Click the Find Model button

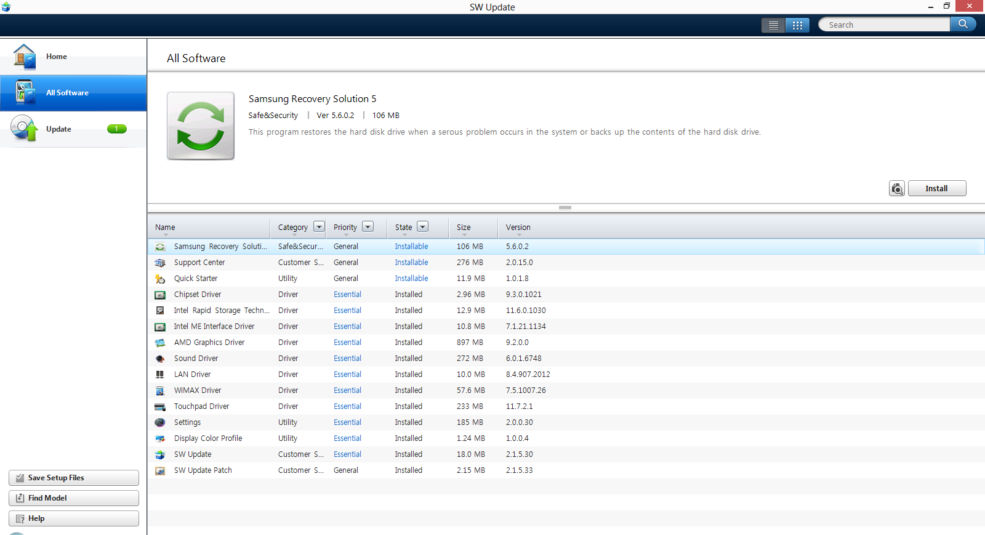coord(74,498)
